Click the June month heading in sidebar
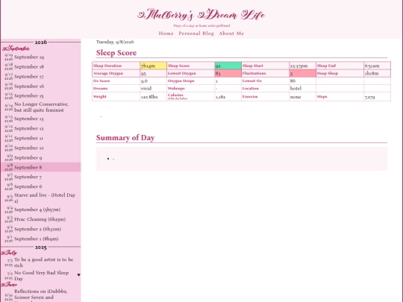The image size is (403, 302). pyautogui.click(x=9, y=285)
